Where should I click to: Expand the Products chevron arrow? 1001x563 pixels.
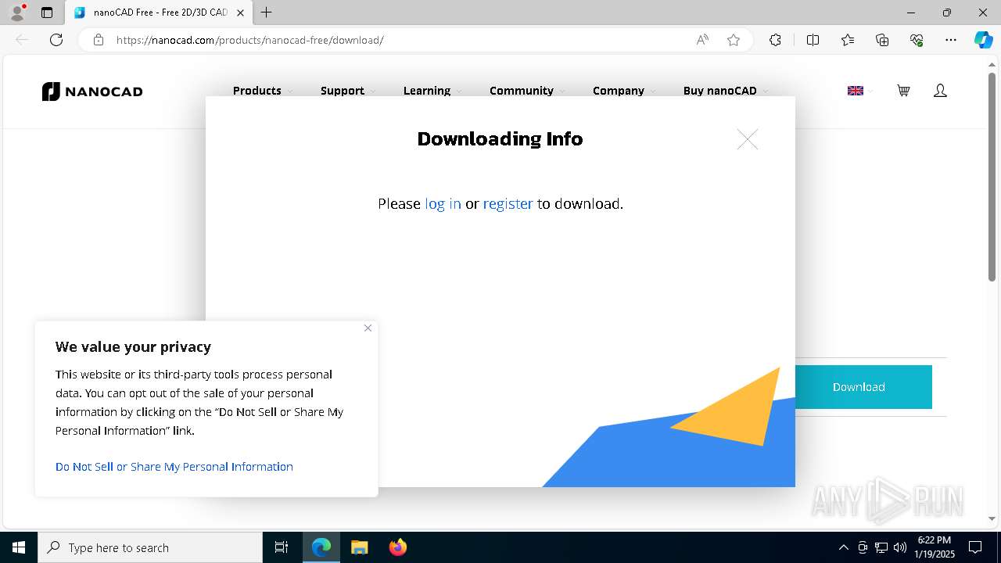click(x=290, y=91)
